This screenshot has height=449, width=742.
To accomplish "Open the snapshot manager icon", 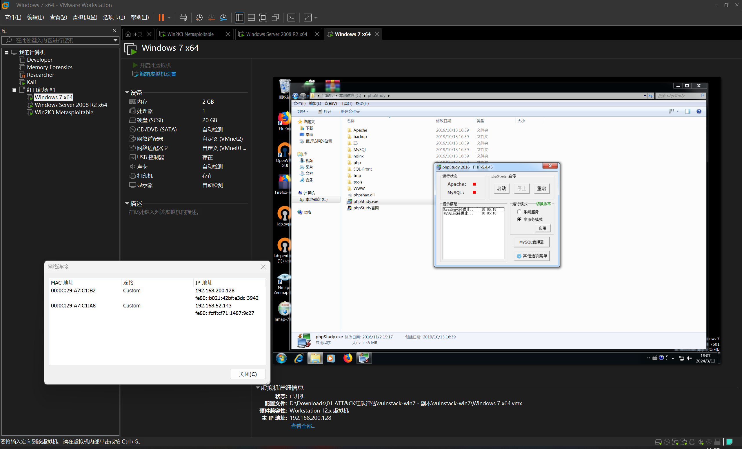I will [223, 17].
